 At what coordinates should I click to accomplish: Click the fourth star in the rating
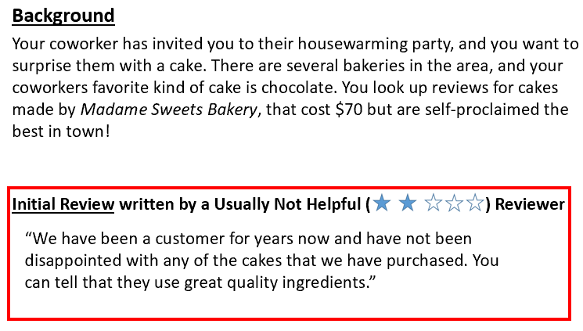pos(455,204)
